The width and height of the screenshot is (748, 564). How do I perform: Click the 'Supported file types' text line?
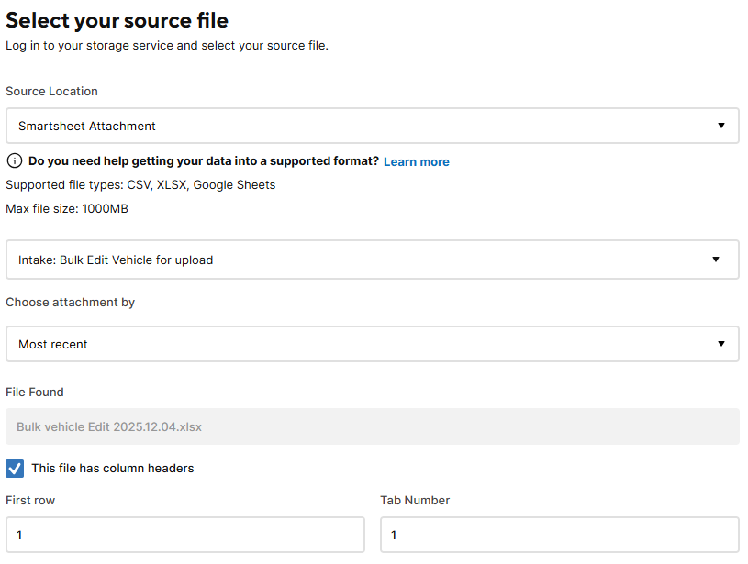(x=140, y=185)
